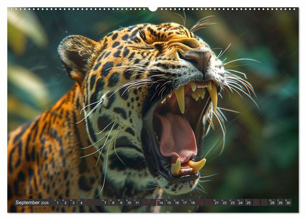Click the jaguar's nose
Image resolution: width=306 pixels, height=220 pixels.
[200, 58]
